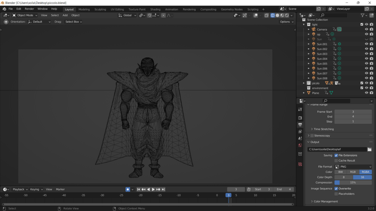
Task: Switch to solid viewport shading
Action: click(x=278, y=15)
